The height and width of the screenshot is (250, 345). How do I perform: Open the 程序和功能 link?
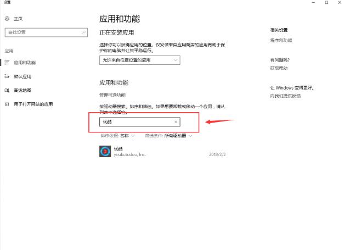click(281, 40)
